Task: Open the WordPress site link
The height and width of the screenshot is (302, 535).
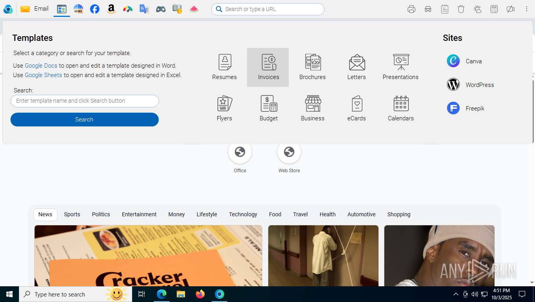Action: click(470, 85)
